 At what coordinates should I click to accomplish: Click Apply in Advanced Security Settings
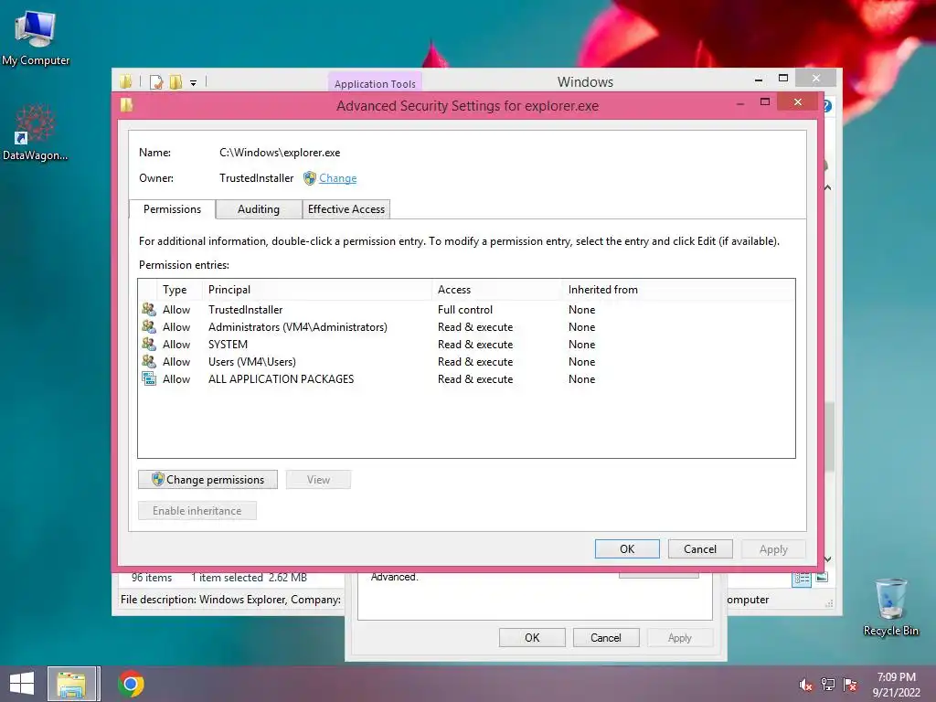tap(773, 548)
